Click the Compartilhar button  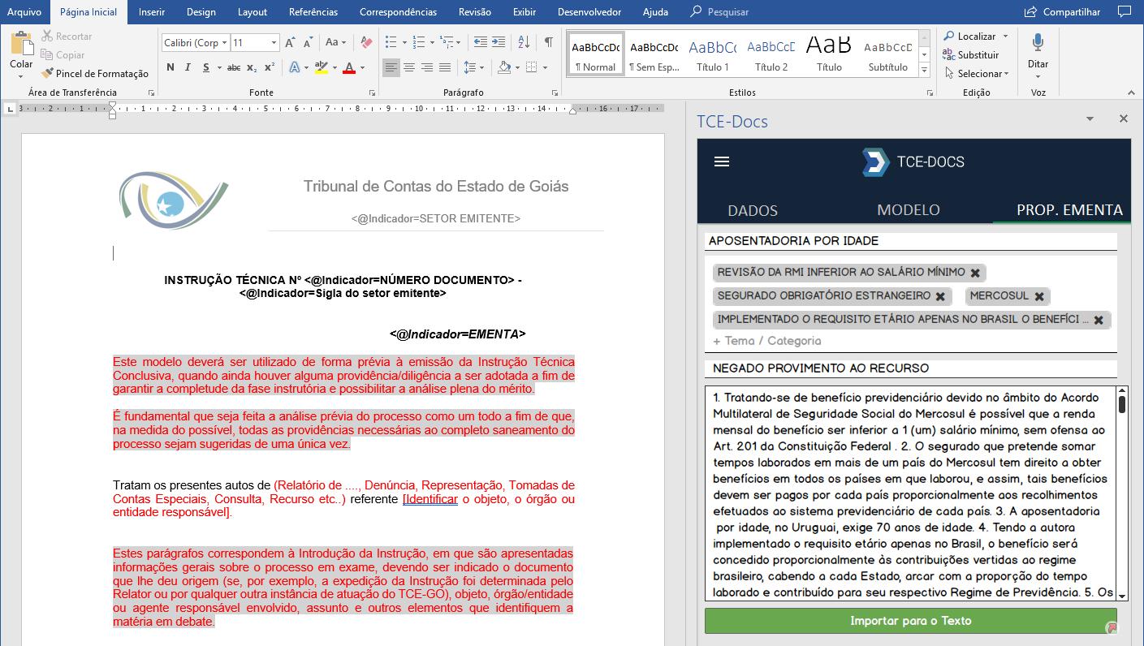(1063, 12)
